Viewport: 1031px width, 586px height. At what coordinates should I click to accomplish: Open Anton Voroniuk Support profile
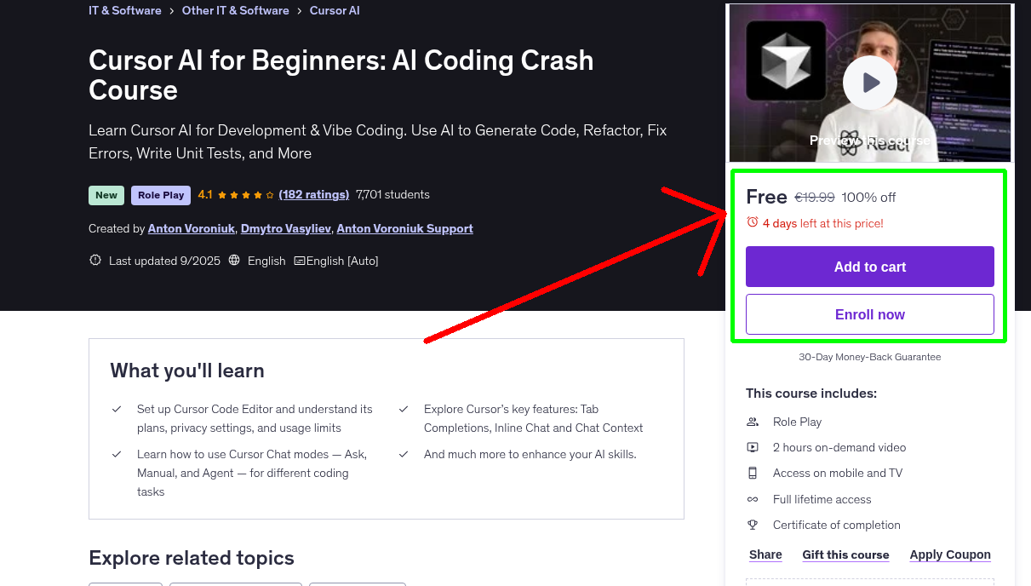[x=404, y=228]
